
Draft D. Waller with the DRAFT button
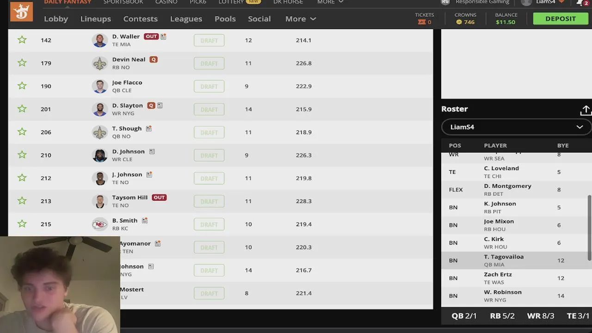pos(209,40)
